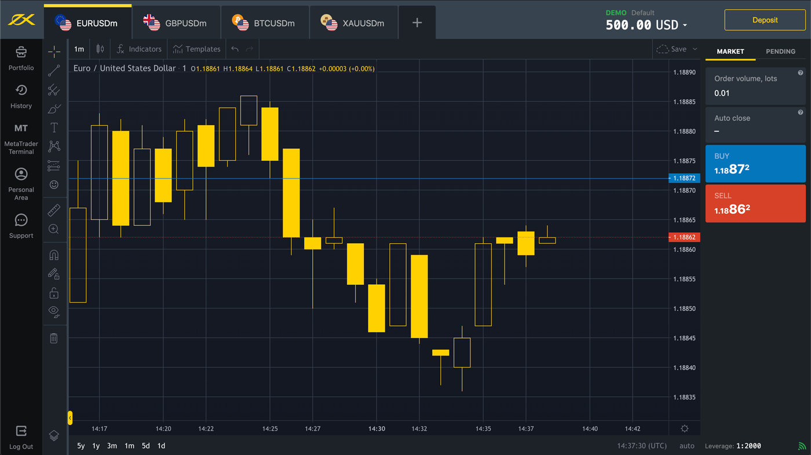Lock all drawings on the chart
The image size is (811, 455).
(54, 293)
